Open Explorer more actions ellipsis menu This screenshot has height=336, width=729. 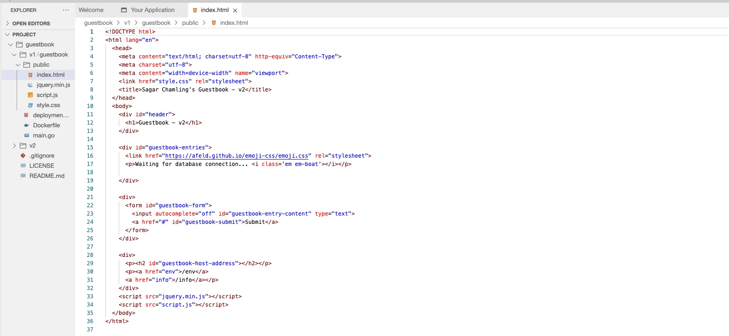[66, 10]
